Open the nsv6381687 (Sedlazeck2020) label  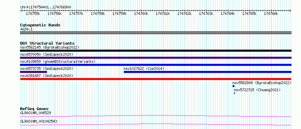pyautogui.click(x=47, y=76)
